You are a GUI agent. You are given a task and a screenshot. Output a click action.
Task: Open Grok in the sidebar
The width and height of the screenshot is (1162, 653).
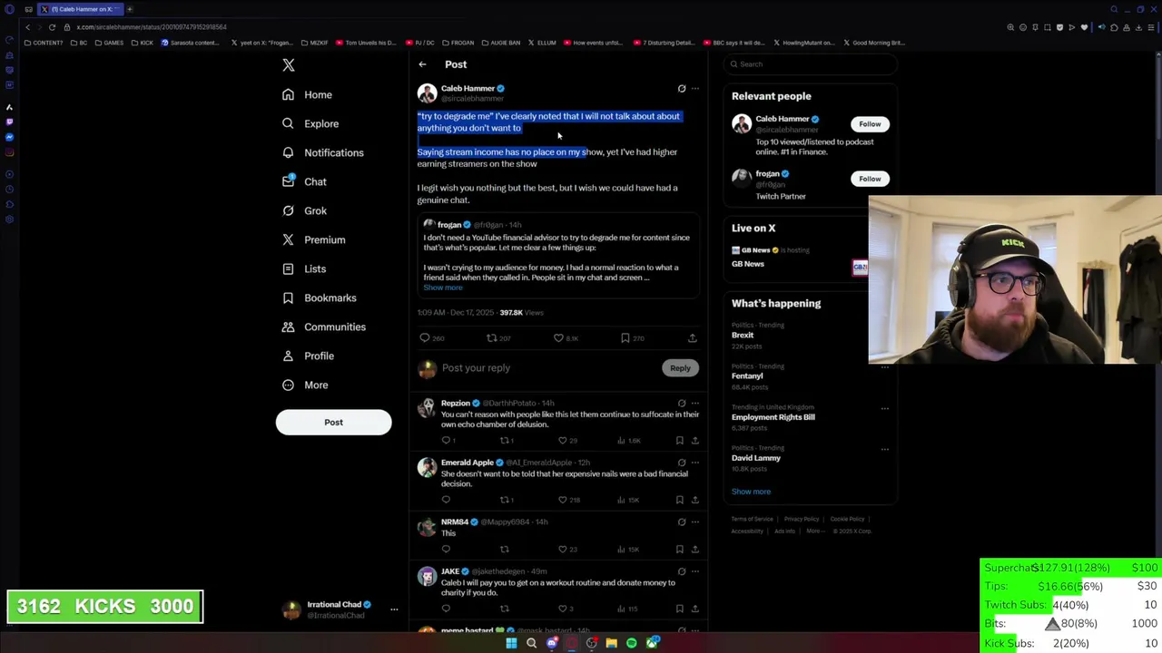coord(304,210)
